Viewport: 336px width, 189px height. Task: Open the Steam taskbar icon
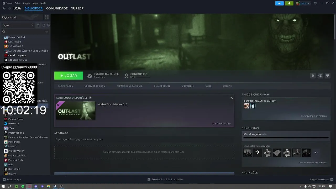(x=55, y=186)
